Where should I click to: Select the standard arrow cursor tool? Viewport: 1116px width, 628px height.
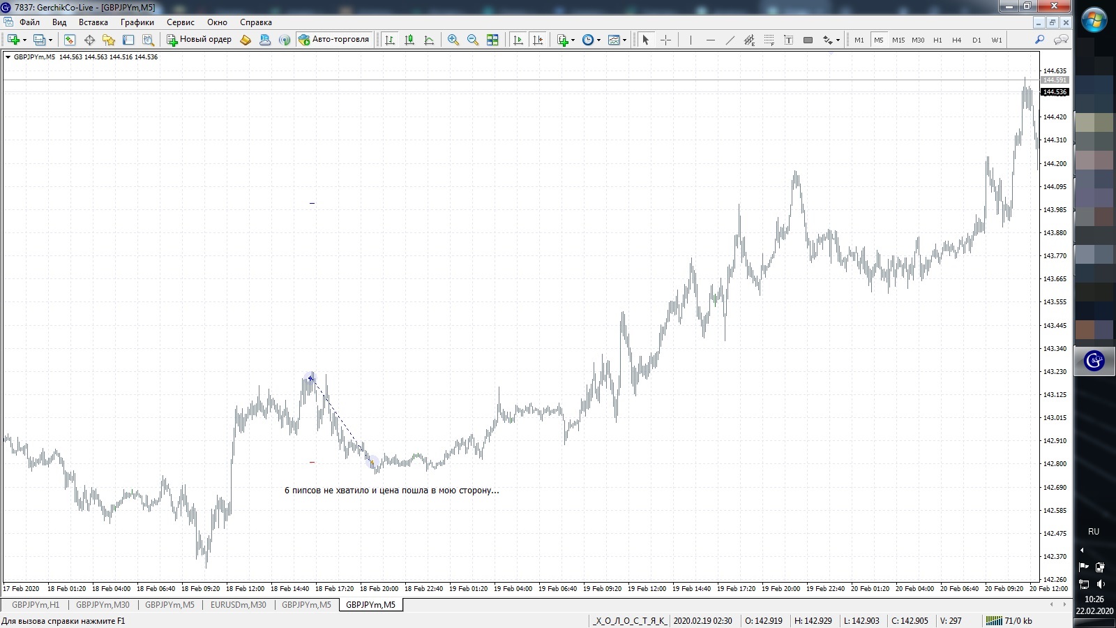[x=646, y=40]
